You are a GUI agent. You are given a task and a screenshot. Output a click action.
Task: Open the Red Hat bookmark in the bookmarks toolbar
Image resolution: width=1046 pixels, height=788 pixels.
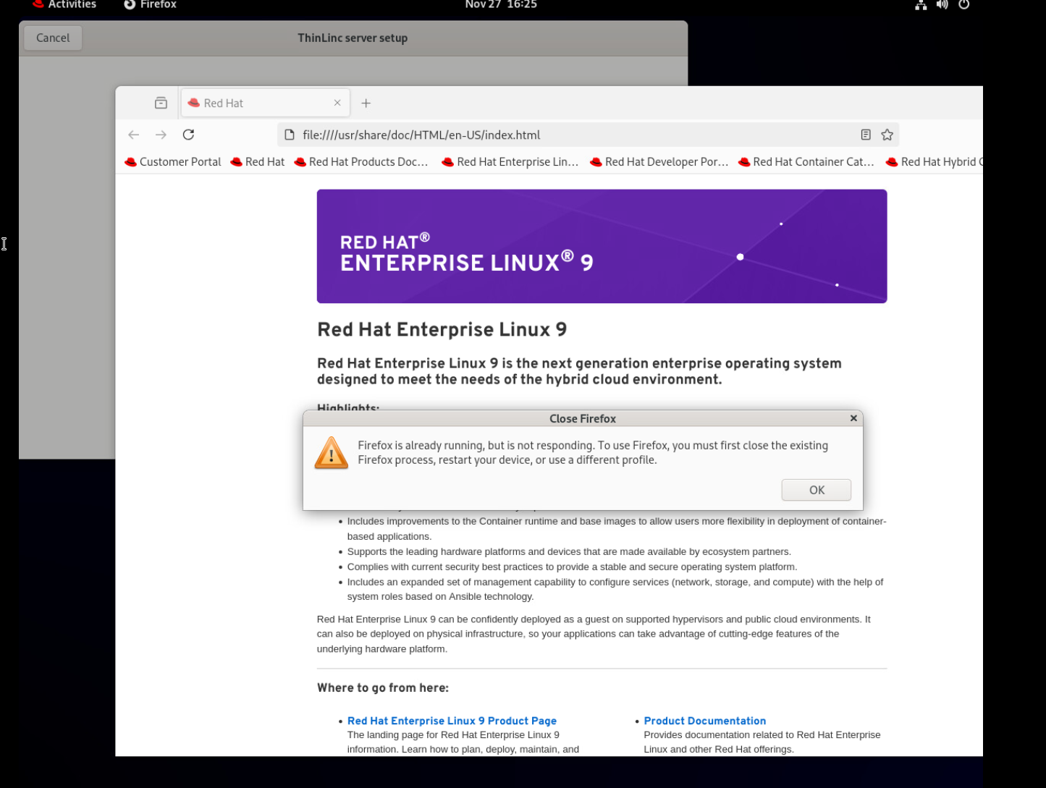(x=258, y=162)
